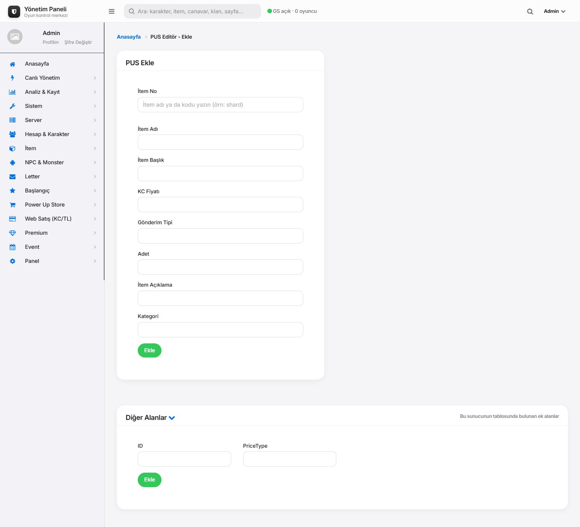This screenshot has width=580, height=527.
Task: Focus the PriceType input field
Action: pyautogui.click(x=290, y=459)
